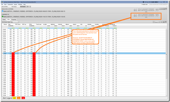Open the new tab dropdown after Bid Details
Screen dimensions: 170x102
[30, 6]
